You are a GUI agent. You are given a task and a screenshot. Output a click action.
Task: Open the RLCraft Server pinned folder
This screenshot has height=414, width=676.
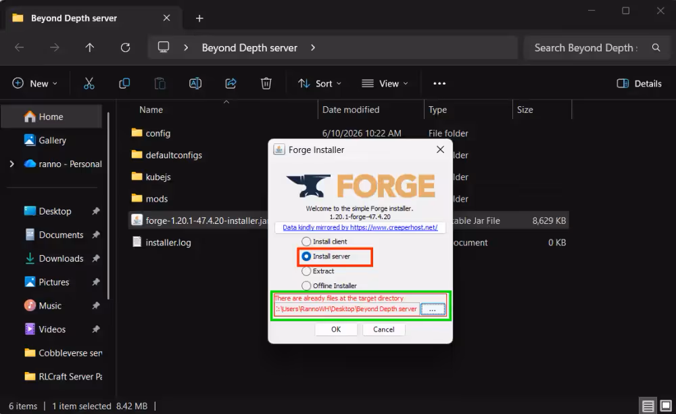point(64,377)
